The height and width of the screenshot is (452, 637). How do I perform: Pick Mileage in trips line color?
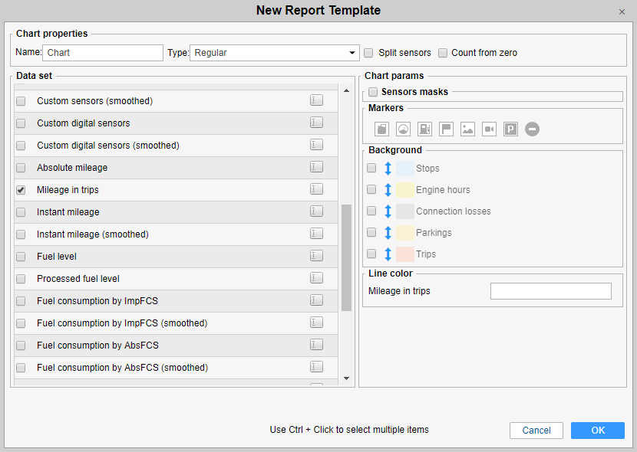(550, 291)
